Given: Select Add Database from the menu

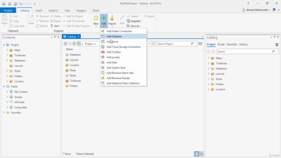Looking at the screenshot, I should (x=123, y=36).
